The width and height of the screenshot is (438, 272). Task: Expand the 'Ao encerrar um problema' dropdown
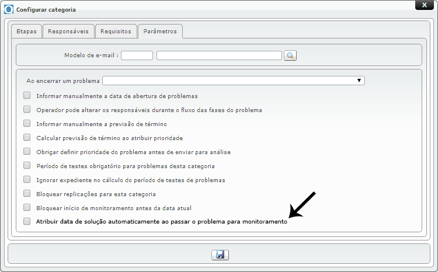click(234, 81)
